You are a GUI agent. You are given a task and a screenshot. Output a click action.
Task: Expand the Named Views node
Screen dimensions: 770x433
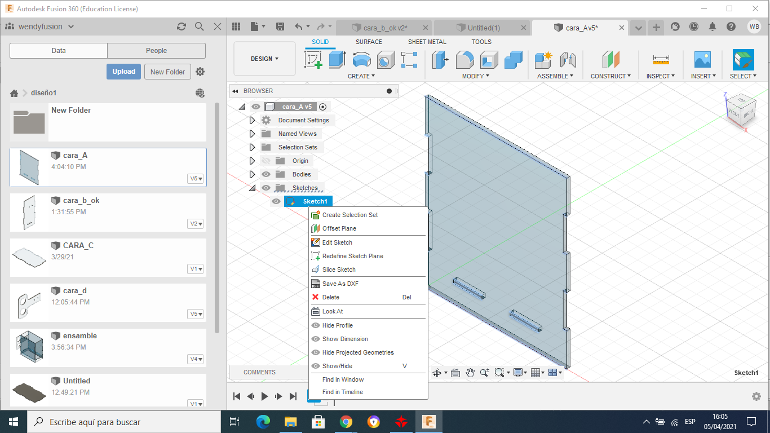[252, 134]
